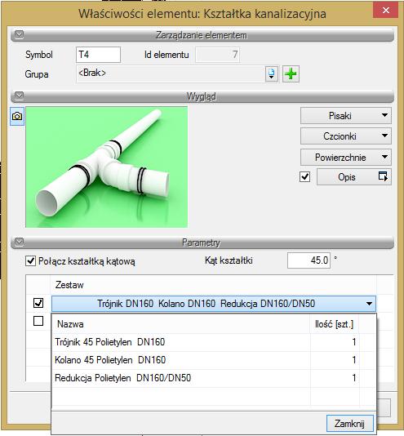Edit the Kąt kształtki value 45.0

[x=309, y=260]
